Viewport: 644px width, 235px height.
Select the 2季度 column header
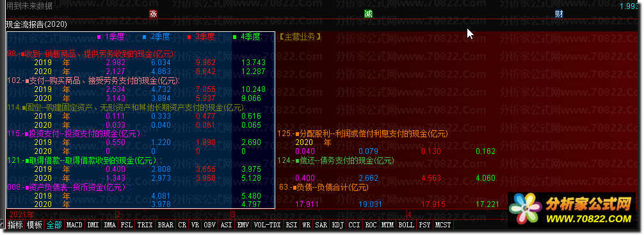point(157,37)
